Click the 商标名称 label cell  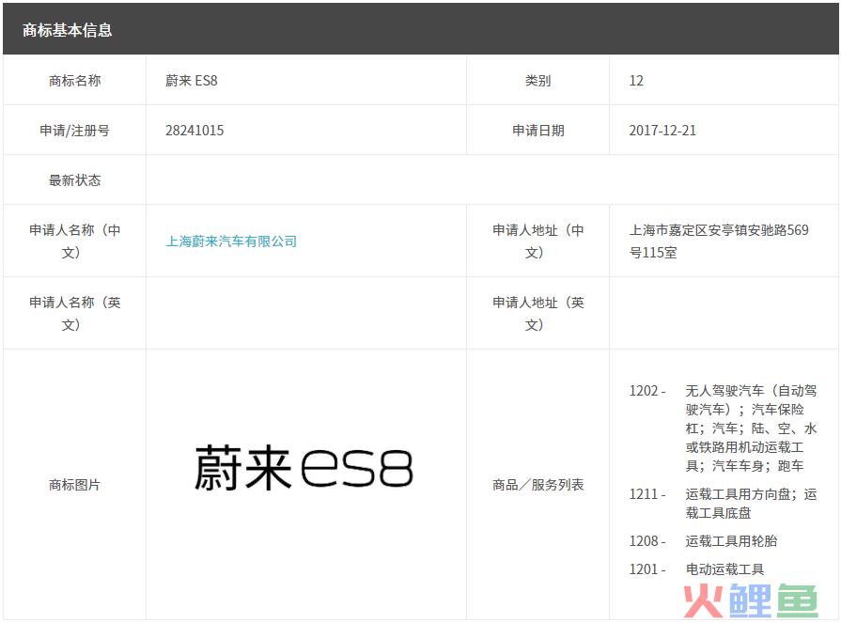pos(74,81)
